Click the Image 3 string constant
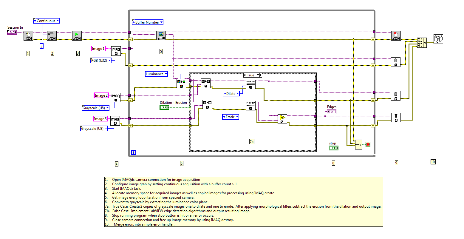This screenshot has width=464, height=239. coord(100,119)
